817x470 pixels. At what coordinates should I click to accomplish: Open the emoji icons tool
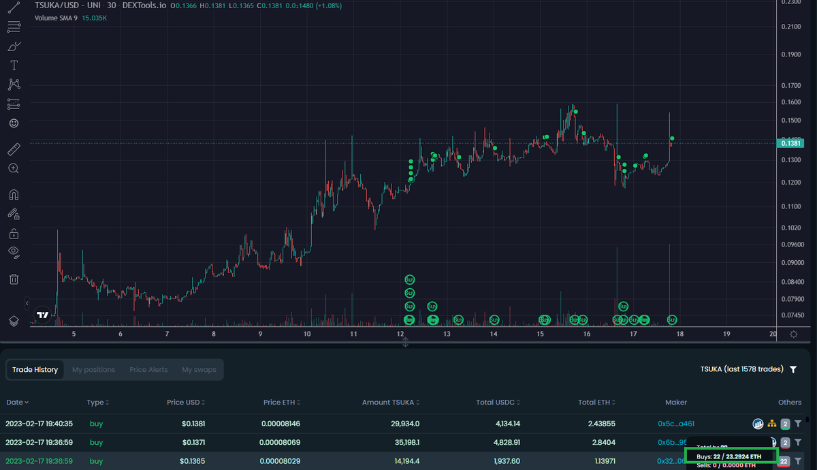pos(14,123)
